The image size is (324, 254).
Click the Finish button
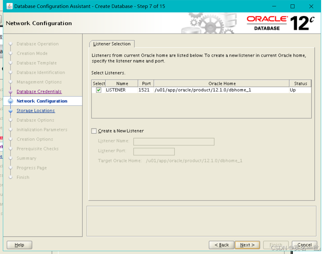(276, 245)
